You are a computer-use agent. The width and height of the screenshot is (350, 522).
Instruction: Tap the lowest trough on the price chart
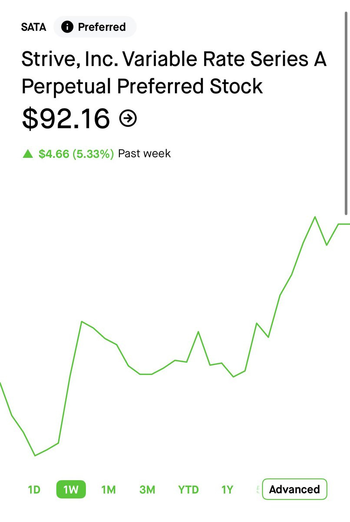(x=35, y=455)
